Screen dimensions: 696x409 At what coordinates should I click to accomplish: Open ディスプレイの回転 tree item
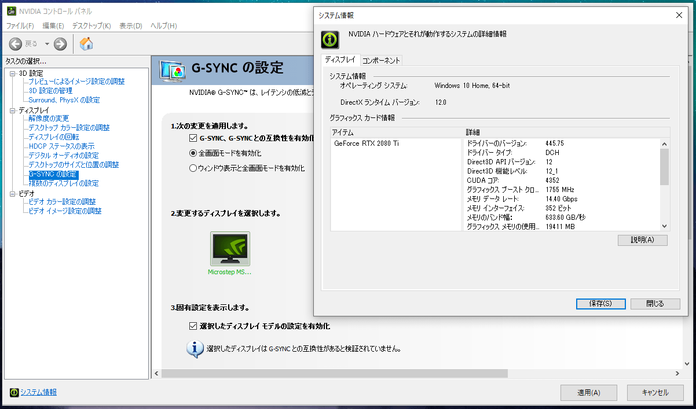[54, 137]
